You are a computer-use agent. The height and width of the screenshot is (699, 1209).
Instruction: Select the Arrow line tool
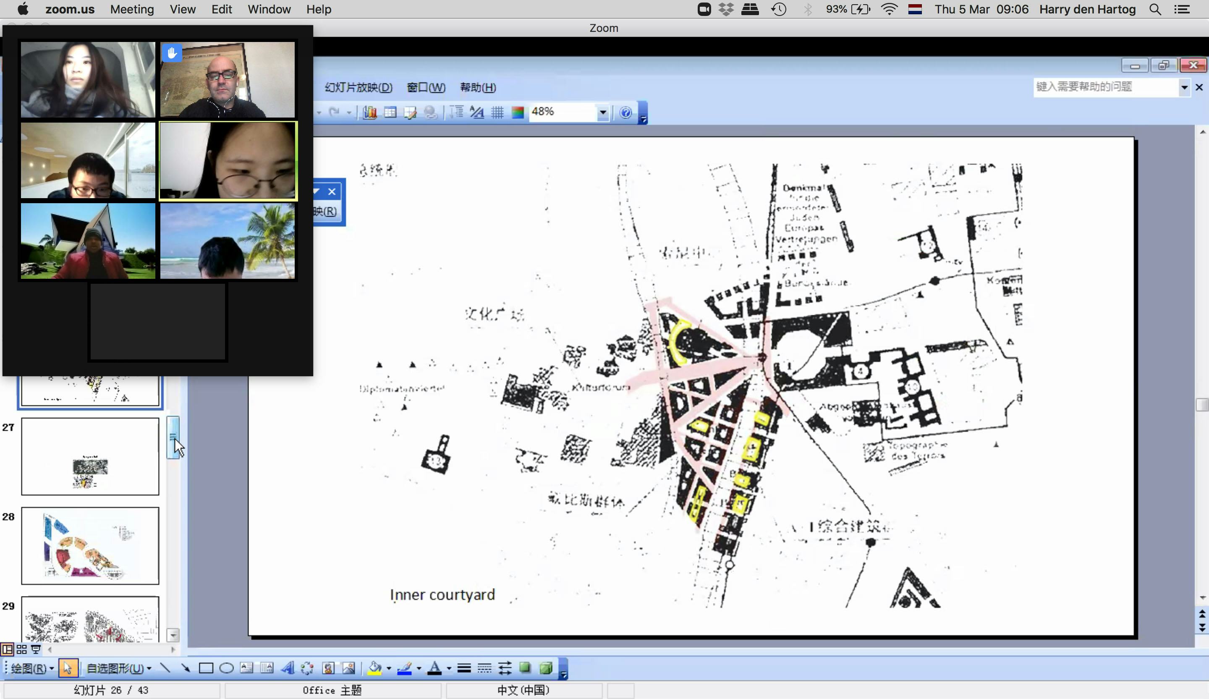point(185,668)
